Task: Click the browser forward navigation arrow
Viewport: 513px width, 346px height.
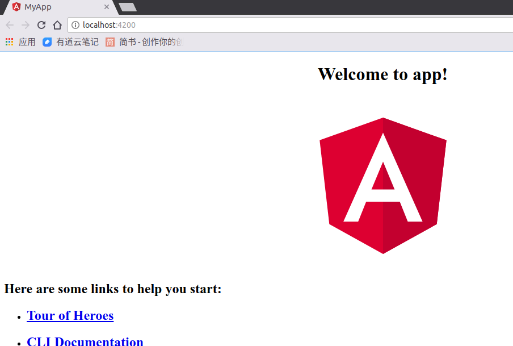Action: 25,24
